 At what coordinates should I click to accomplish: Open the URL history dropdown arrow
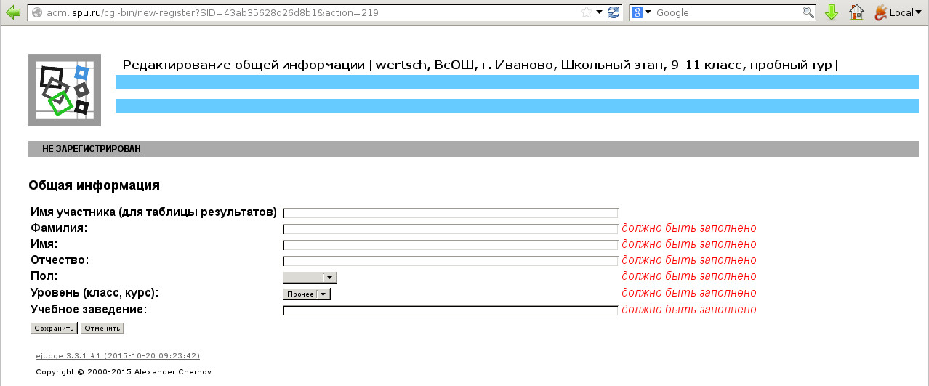(x=599, y=12)
